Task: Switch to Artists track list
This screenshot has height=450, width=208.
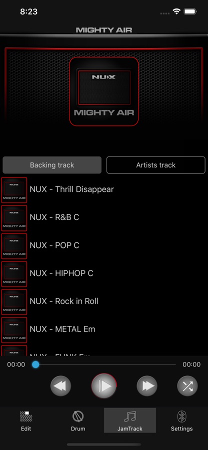Action: click(156, 165)
